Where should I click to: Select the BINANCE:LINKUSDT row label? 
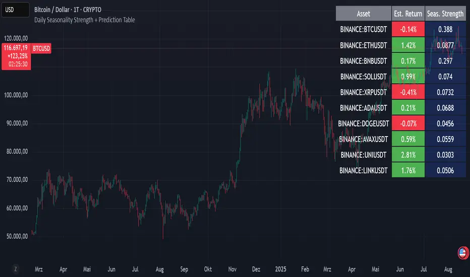coord(363,170)
